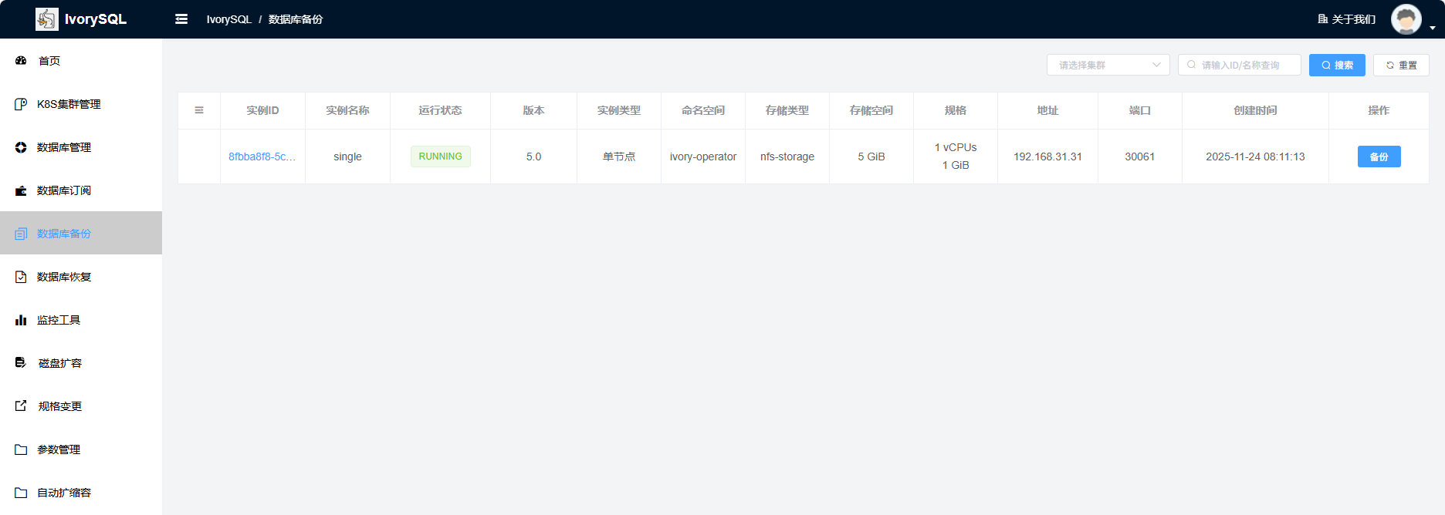Viewport: 1445px width, 515px height.
Task: Click the IvorySQL logo icon
Action: pos(46,19)
